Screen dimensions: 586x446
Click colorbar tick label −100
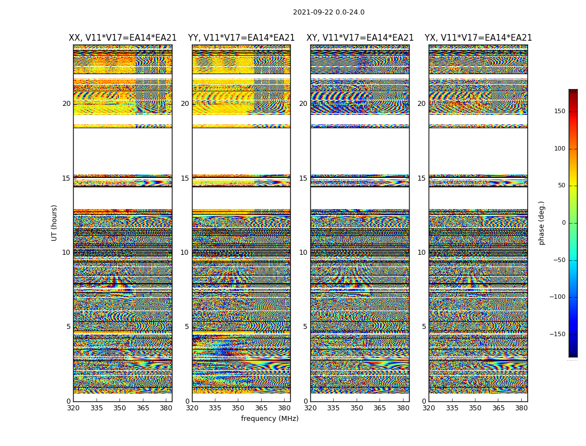(x=558, y=297)
